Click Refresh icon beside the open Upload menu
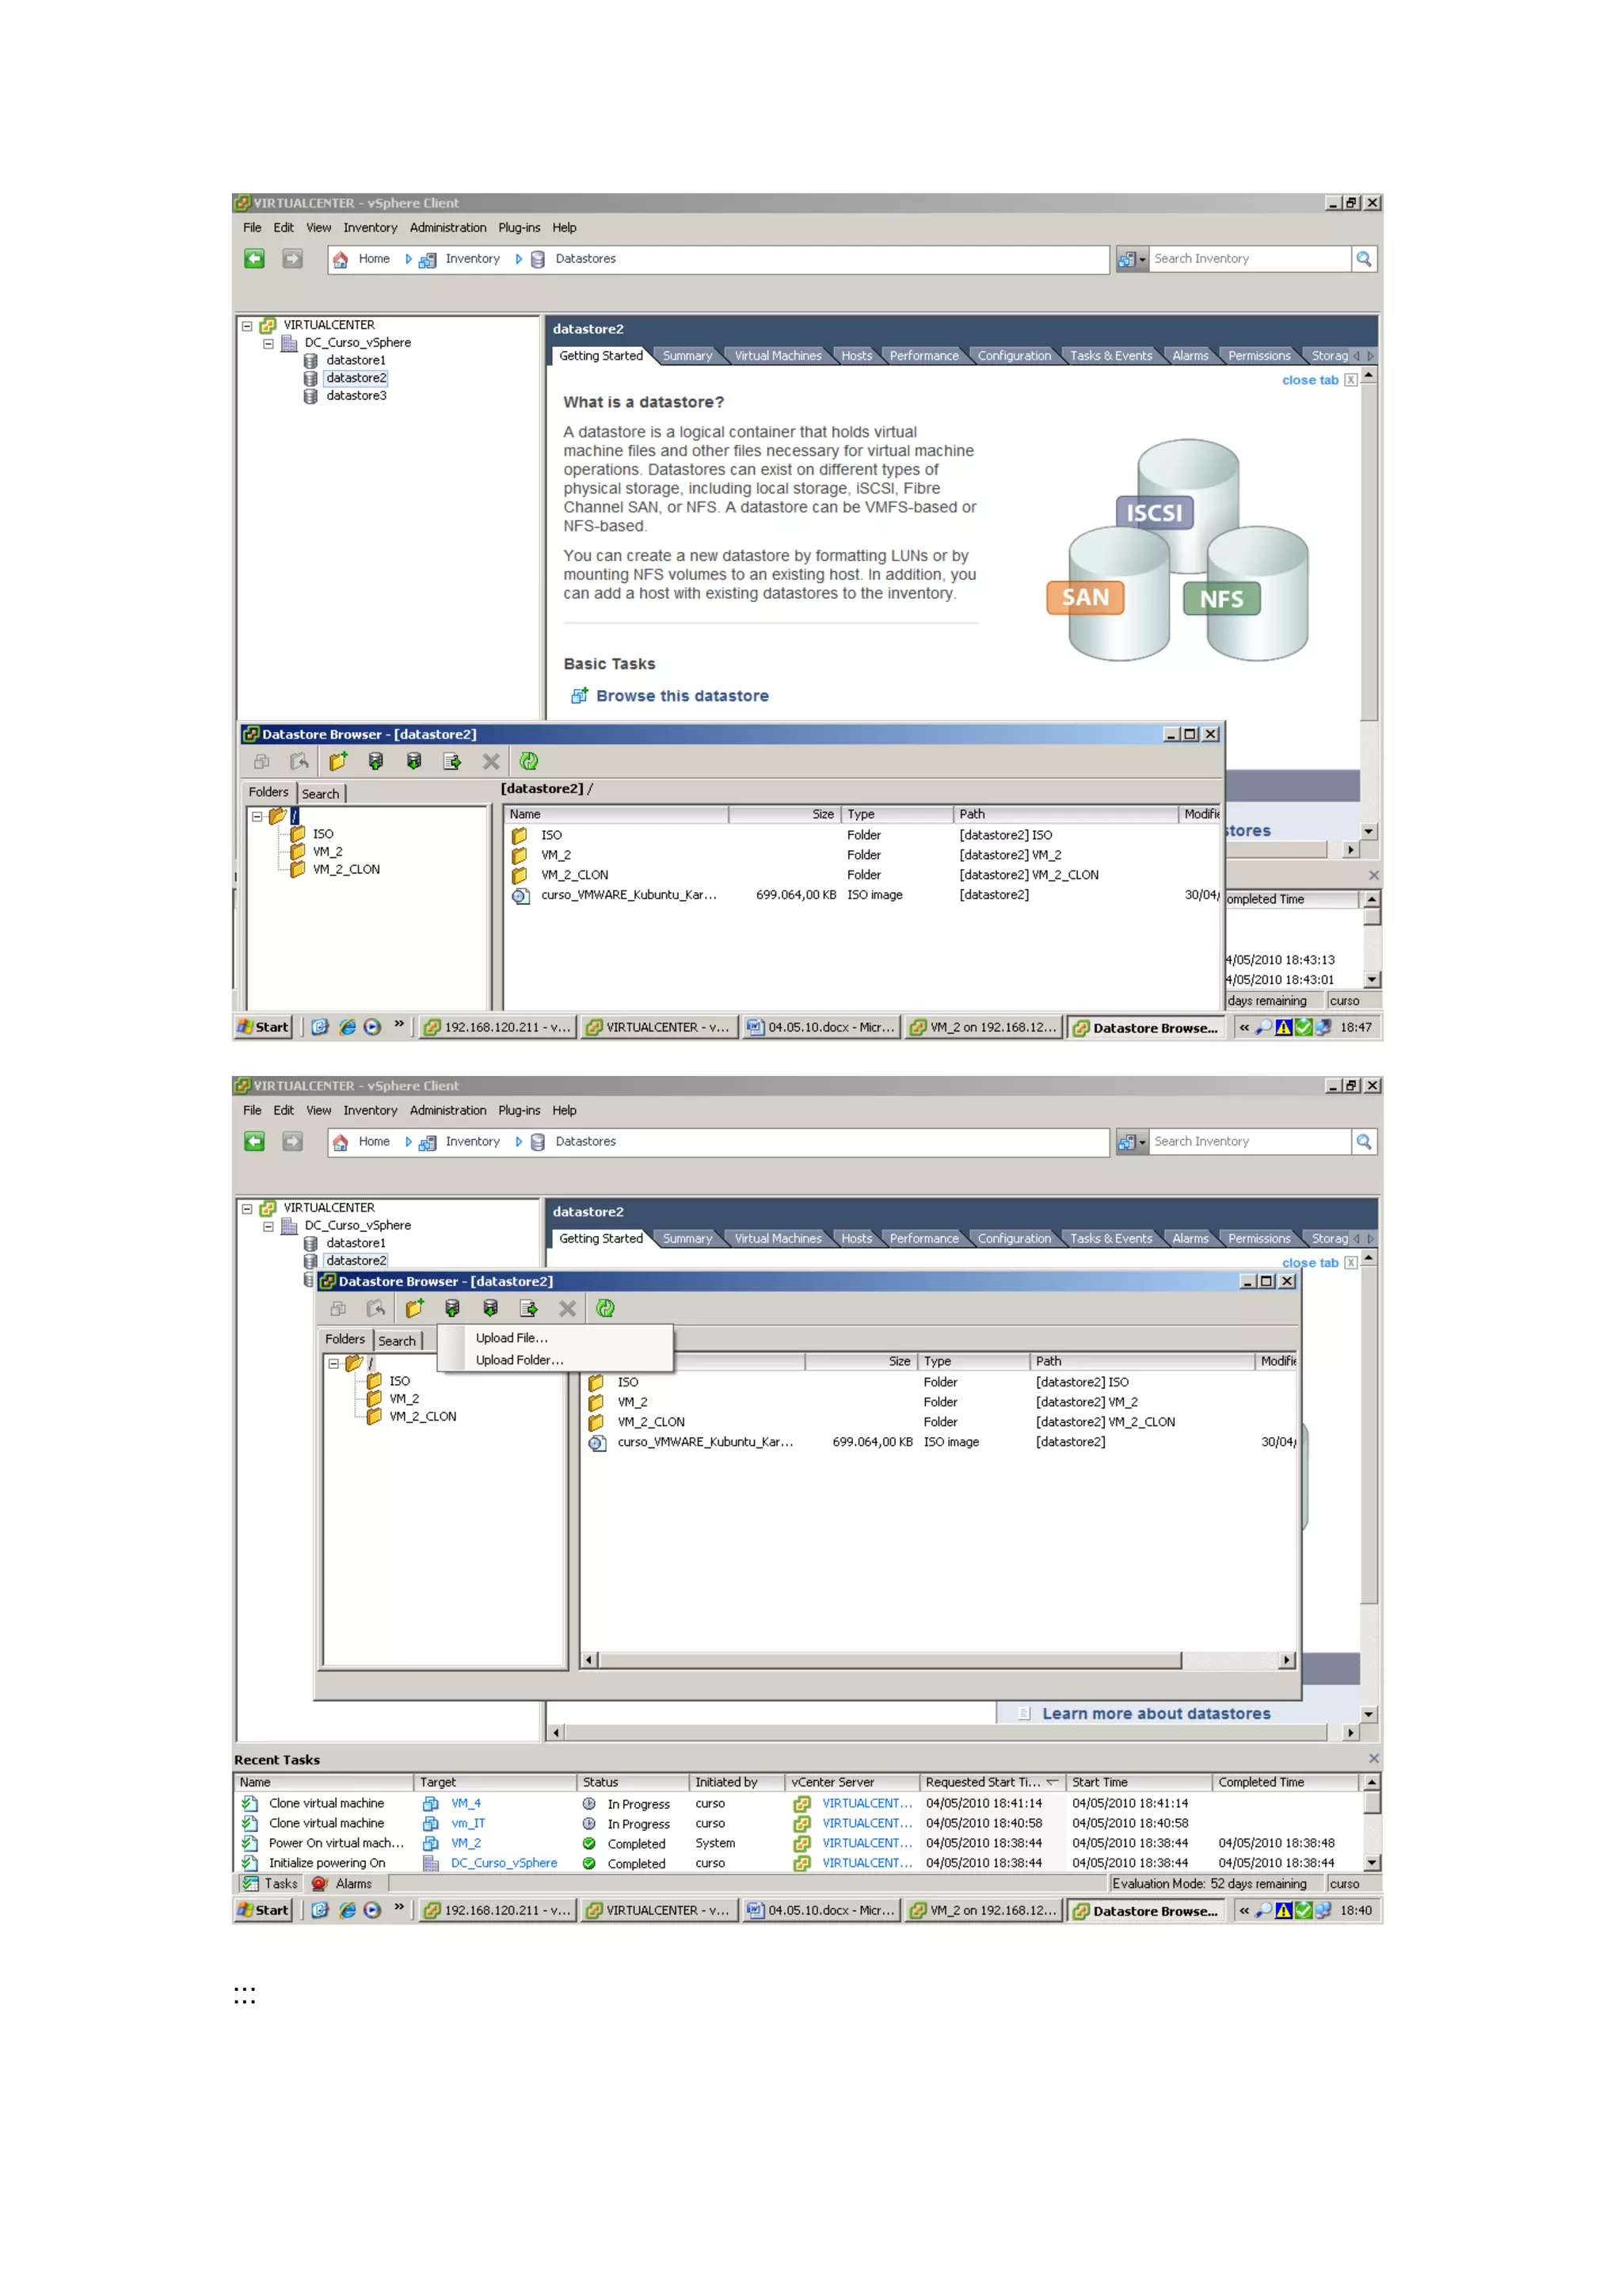Screen dimensions: 1622x2296 [604, 1308]
